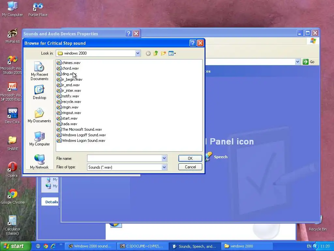Select ir_end.wav file
Viewport: 334px width, 251px height.
[68, 85]
